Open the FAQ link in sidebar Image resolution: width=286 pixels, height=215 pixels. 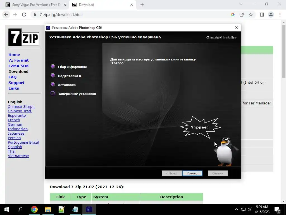point(12,77)
